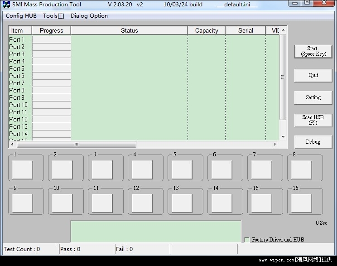Screen dimensions: 337x266
Task: Click port slot box 10
Action: 63,203
